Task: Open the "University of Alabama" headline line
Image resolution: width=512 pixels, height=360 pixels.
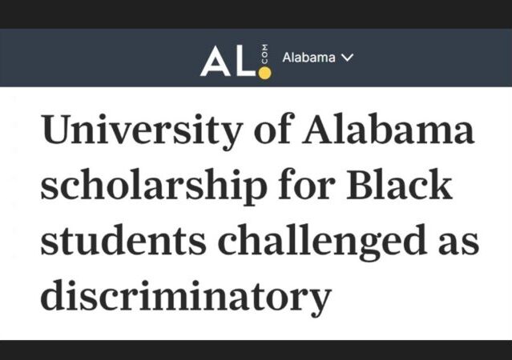Action: pos(257,131)
